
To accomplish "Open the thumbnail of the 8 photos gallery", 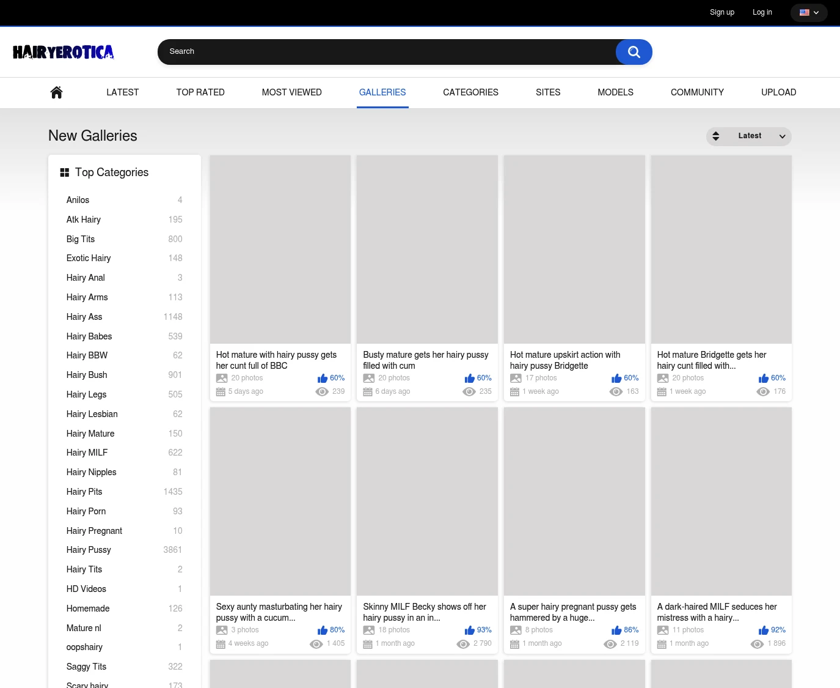I will click(x=574, y=501).
